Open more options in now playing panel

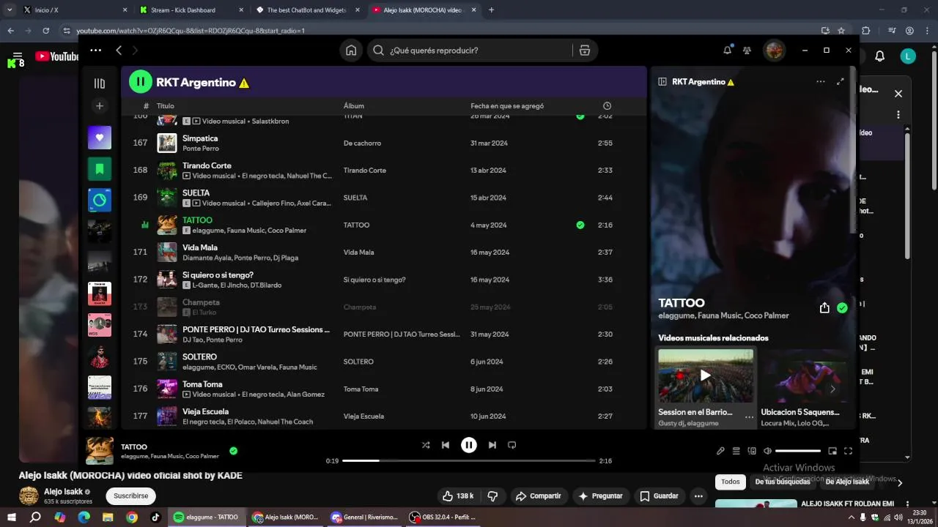[821, 82]
